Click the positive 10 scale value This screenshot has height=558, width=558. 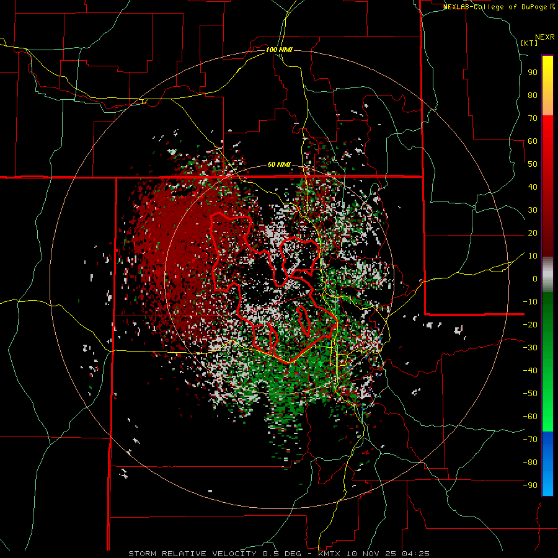[x=533, y=256]
